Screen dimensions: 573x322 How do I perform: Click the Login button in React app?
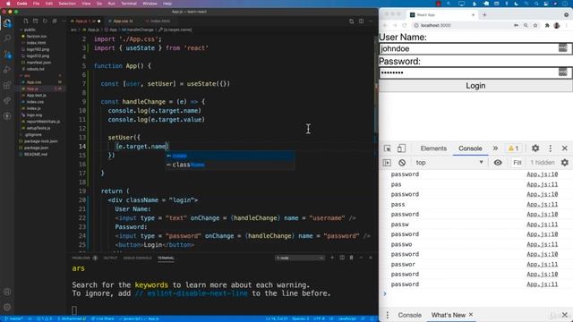point(475,86)
